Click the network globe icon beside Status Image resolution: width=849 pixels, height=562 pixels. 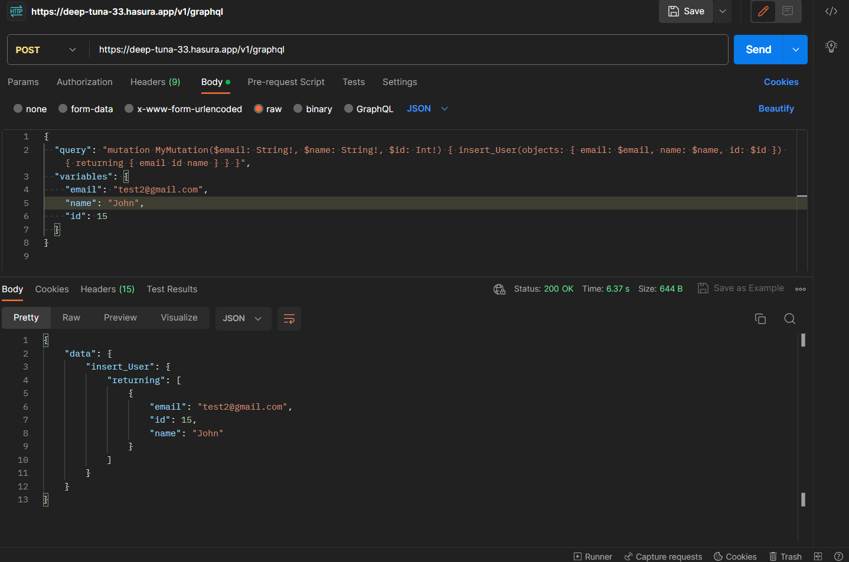point(499,289)
